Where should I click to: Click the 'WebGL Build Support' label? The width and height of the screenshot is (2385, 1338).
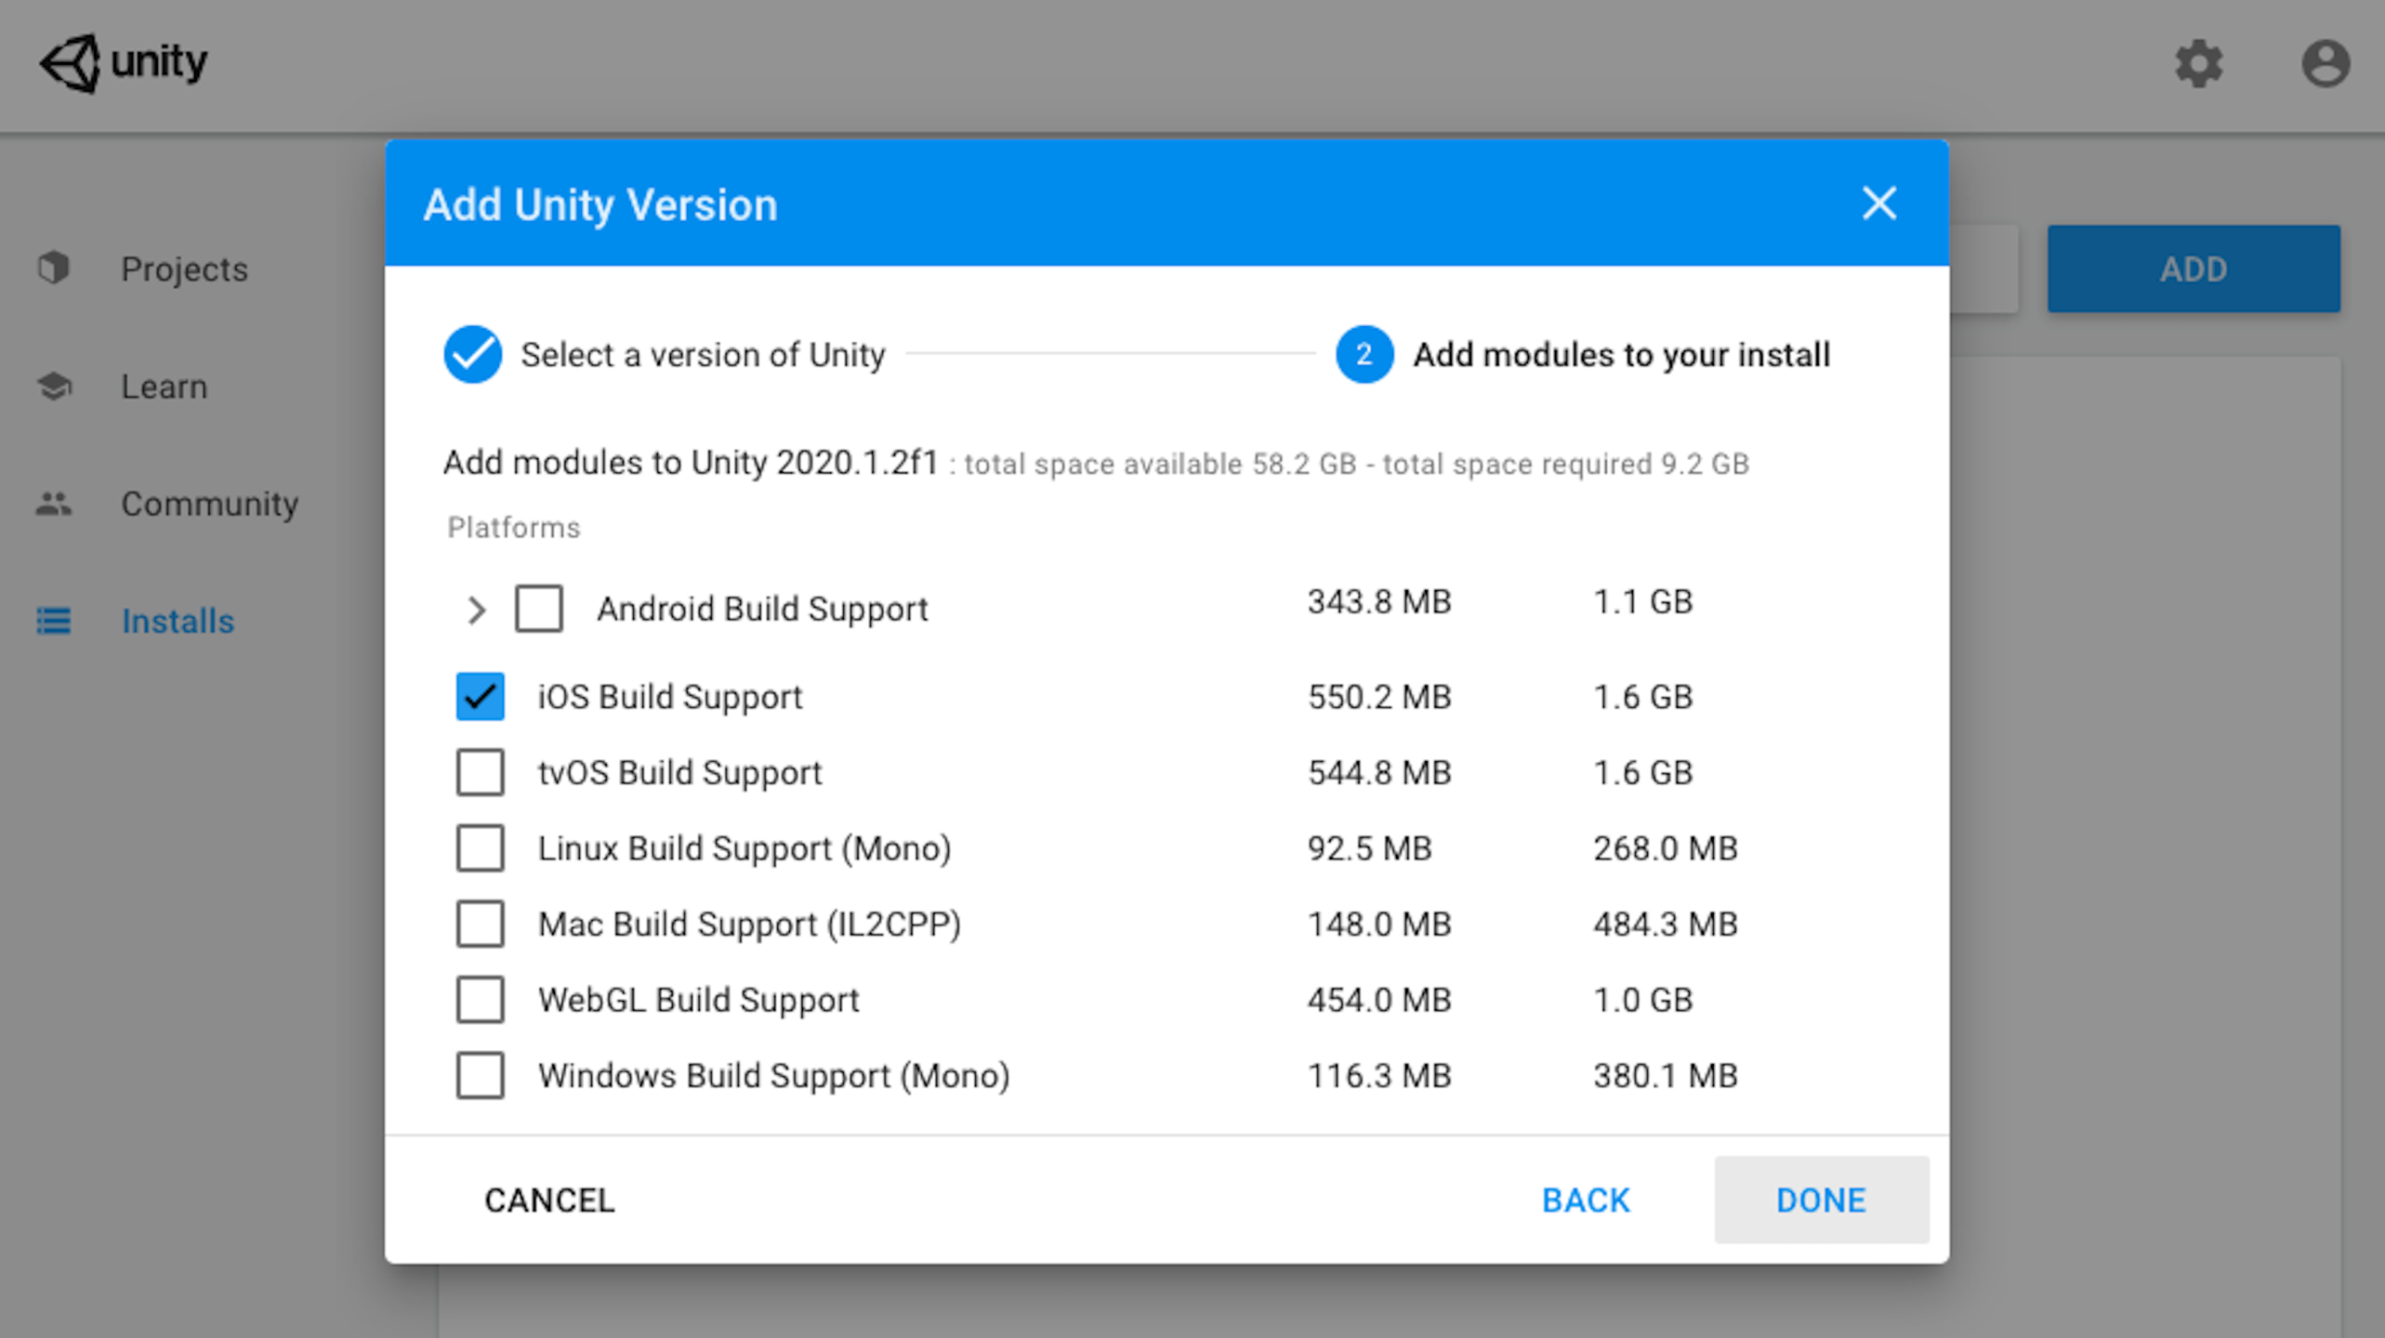(x=699, y=1000)
